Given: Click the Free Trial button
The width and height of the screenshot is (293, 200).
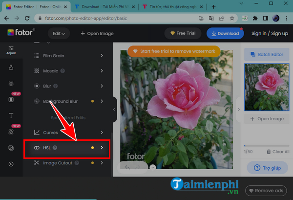Looking at the screenshot, I should click(183, 34).
